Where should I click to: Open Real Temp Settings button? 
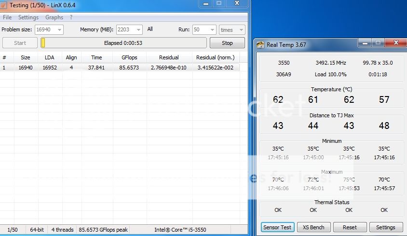click(385, 227)
